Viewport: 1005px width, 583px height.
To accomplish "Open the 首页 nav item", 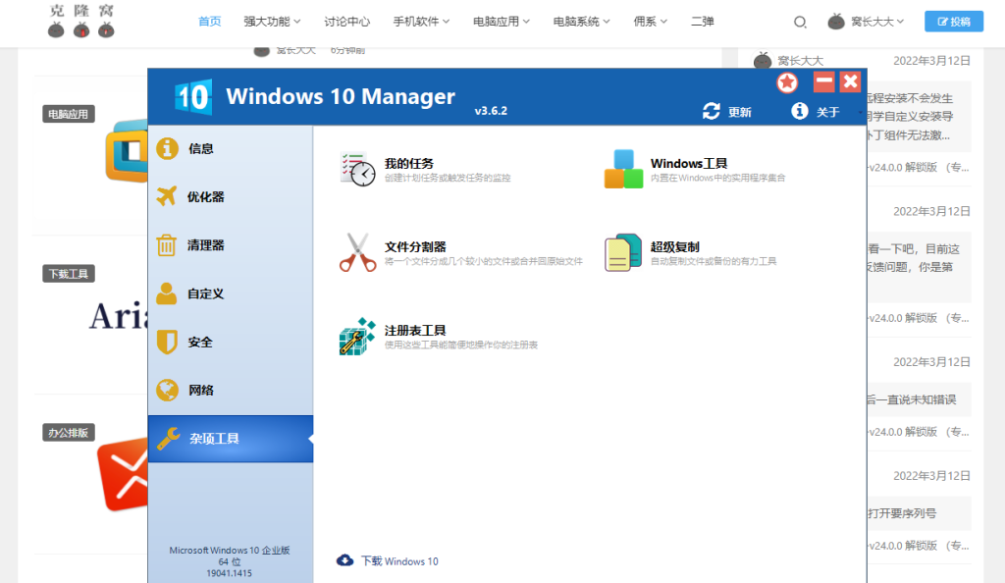I will coord(210,22).
